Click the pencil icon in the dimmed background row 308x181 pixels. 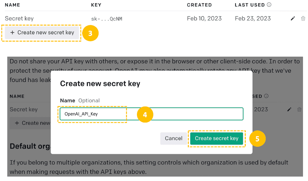[289, 109]
